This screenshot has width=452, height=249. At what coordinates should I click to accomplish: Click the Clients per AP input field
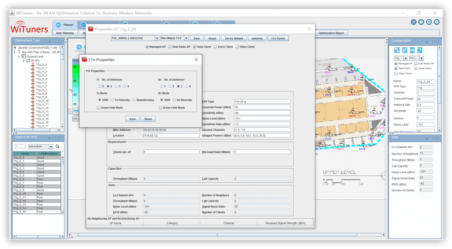click(x=171, y=152)
